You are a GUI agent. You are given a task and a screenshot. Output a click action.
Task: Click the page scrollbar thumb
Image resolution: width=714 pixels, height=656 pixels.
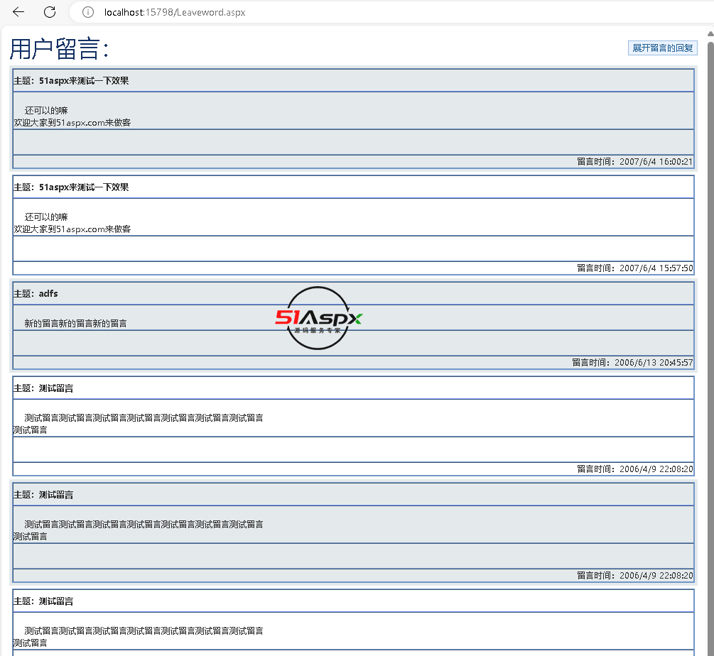(710, 348)
